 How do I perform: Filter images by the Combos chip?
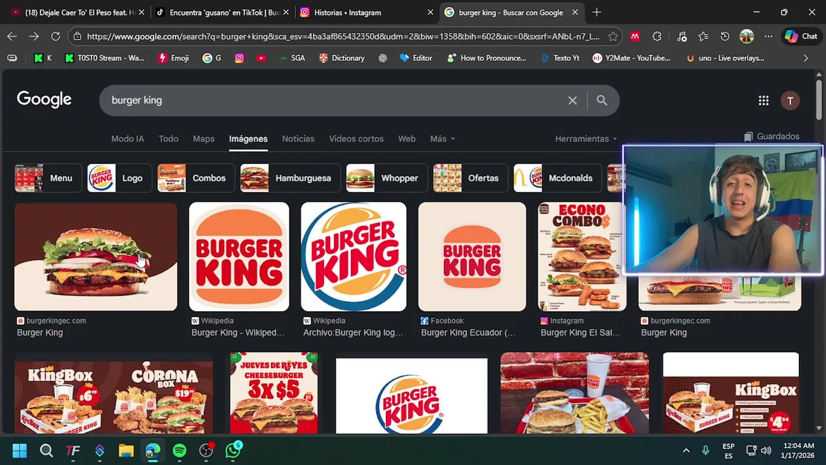196,178
